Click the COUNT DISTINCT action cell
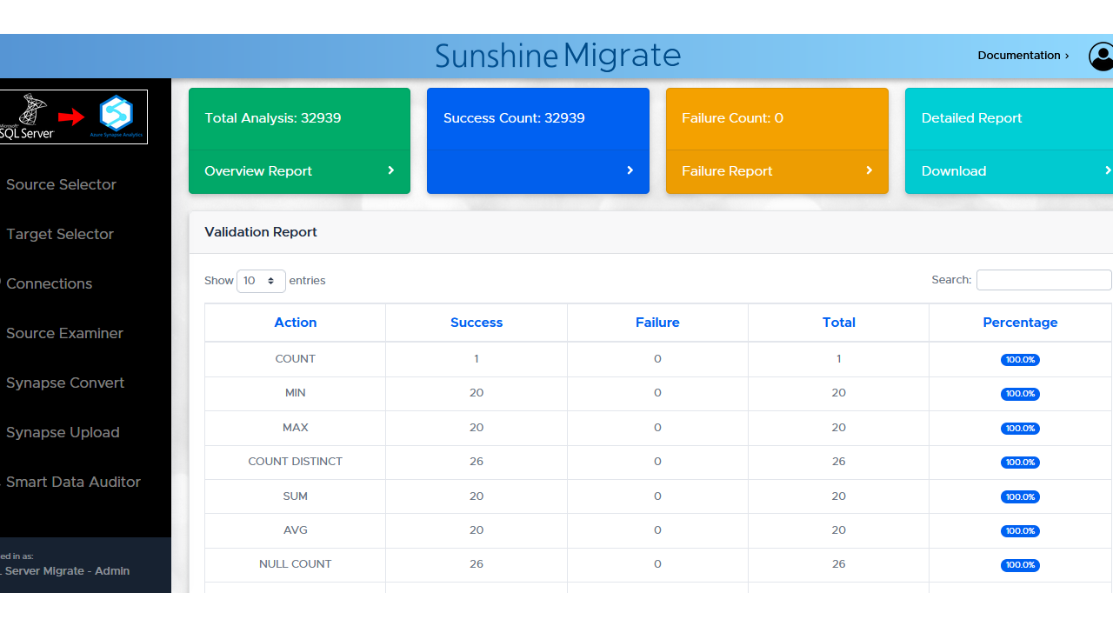This screenshot has height=626, width=1113. click(296, 462)
